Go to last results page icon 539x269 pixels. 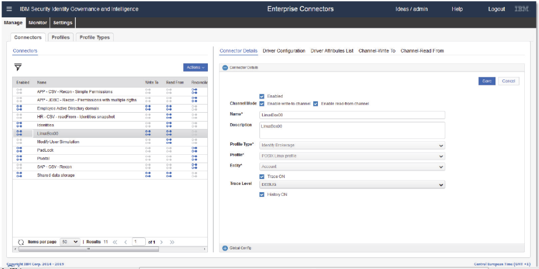point(172,242)
